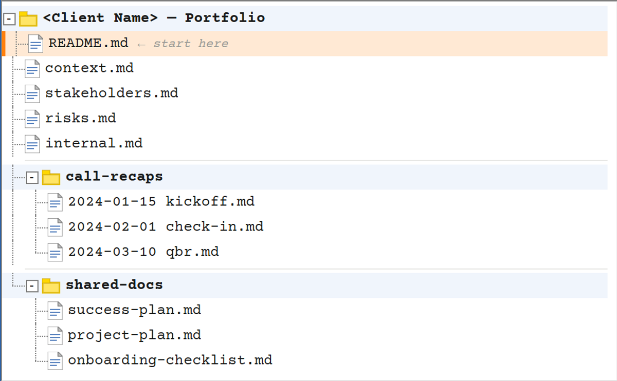Open success-plan.md file name
Image resolution: width=617 pixels, height=381 pixels.
[135, 310]
